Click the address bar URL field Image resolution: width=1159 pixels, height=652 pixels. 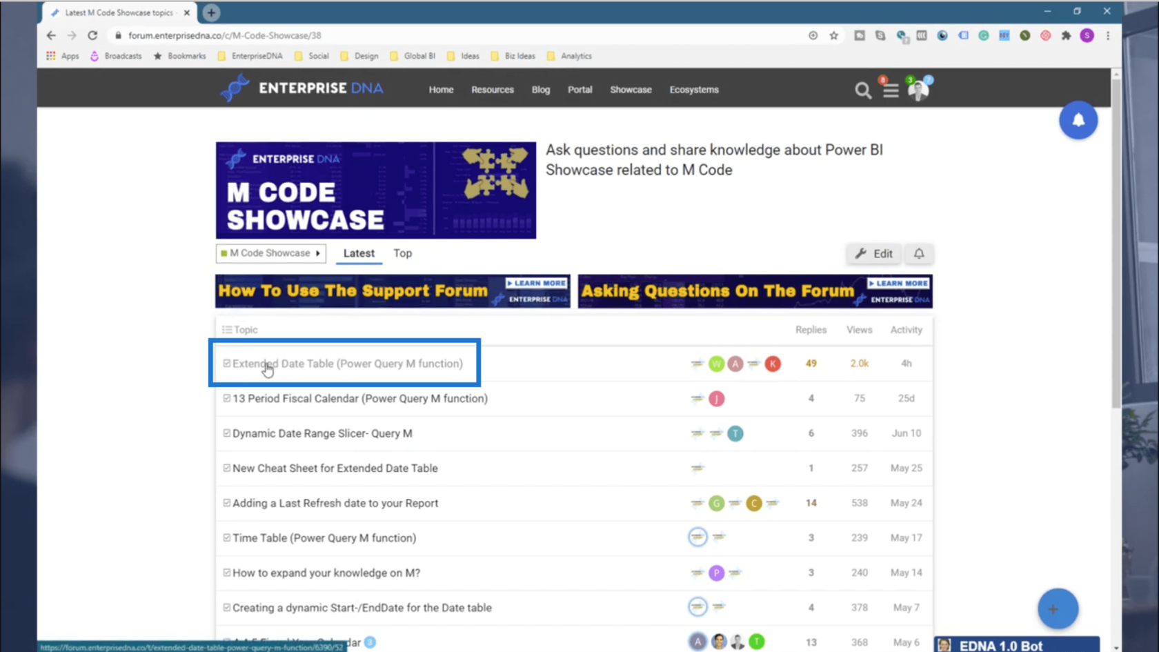pyautogui.click(x=455, y=35)
